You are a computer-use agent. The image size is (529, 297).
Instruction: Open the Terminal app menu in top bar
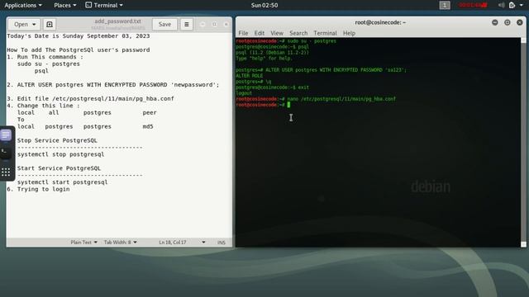point(104,5)
